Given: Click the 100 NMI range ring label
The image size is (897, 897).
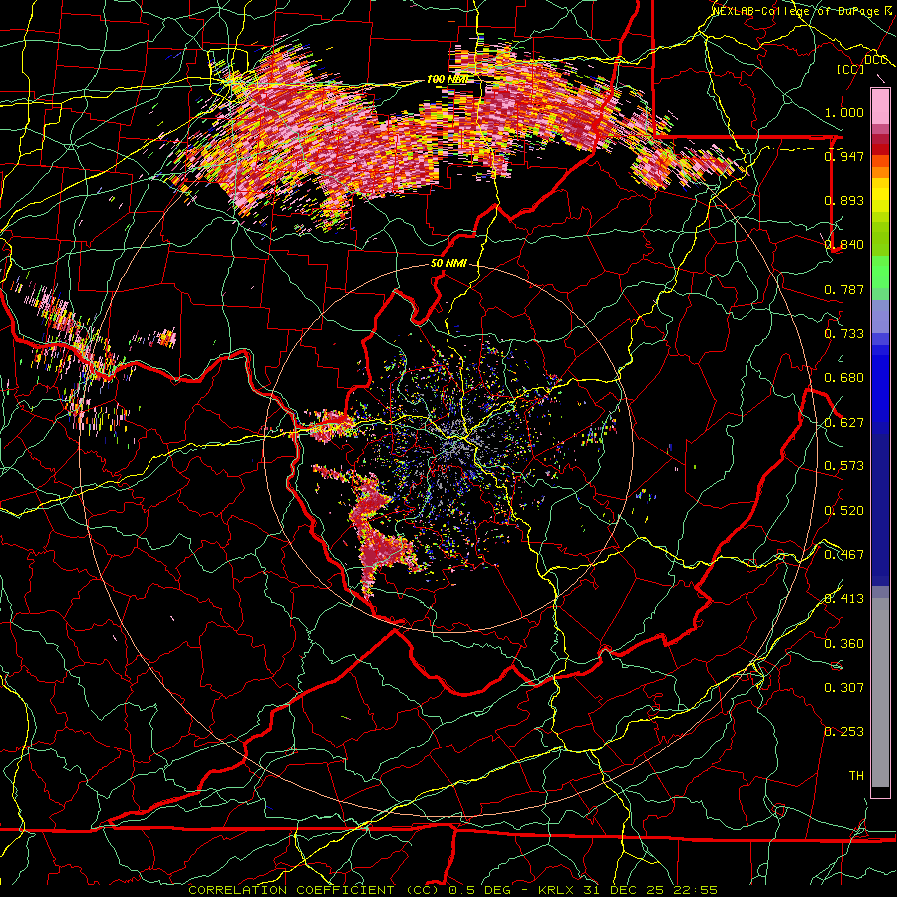Looking at the screenshot, I should point(448,79).
